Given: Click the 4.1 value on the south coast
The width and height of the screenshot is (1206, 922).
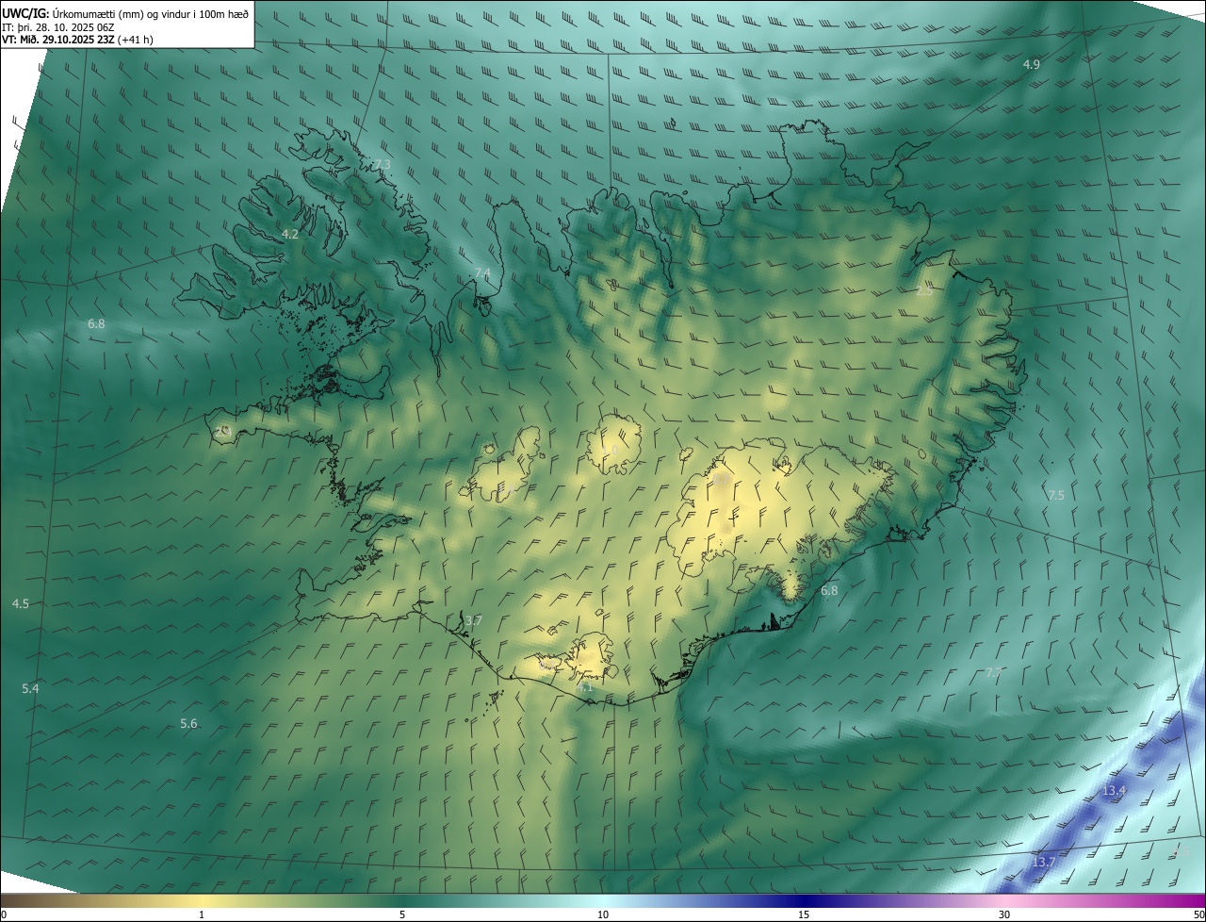Looking at the screenshot, I should [585, 688].
